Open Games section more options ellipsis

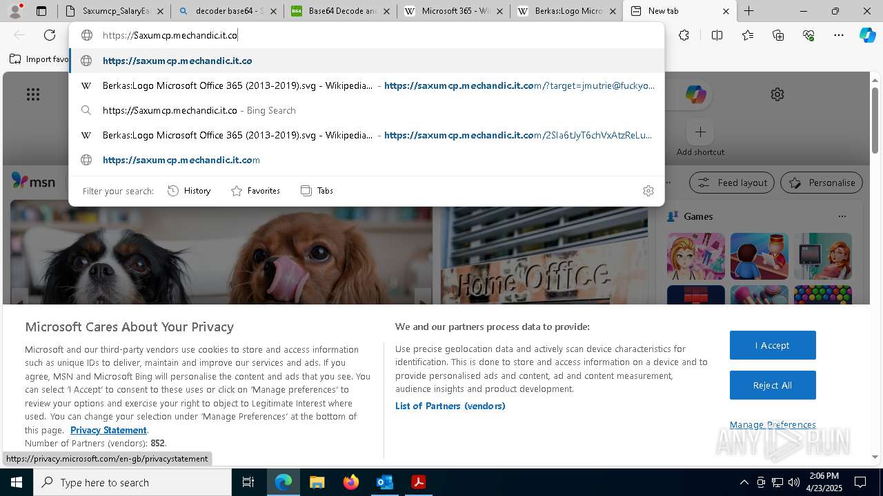tap(842, 216)
